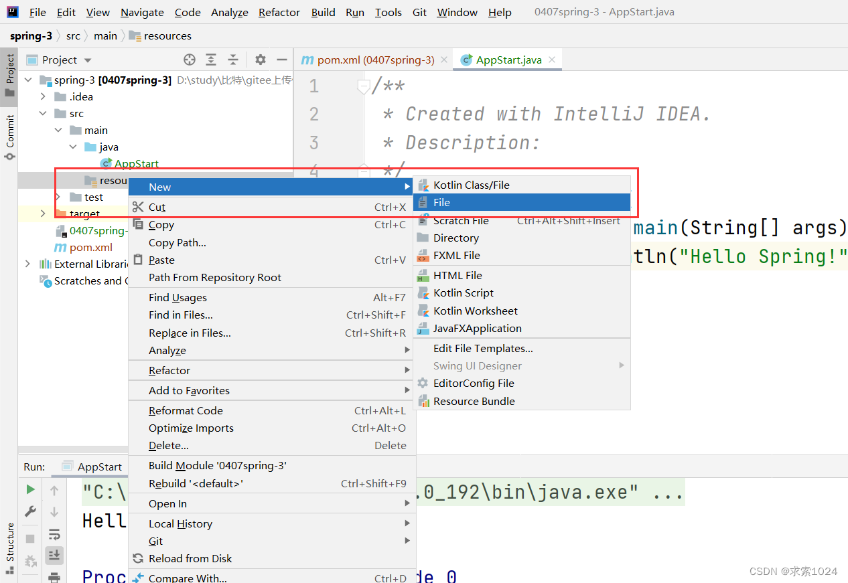Click Reformat Code in context menu

point(272,410)
